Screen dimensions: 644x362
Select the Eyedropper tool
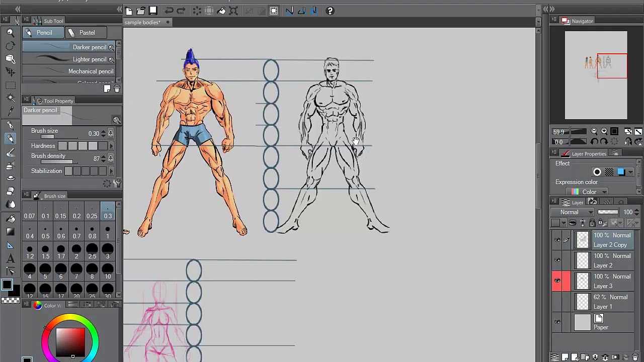[x=10, y=111]
